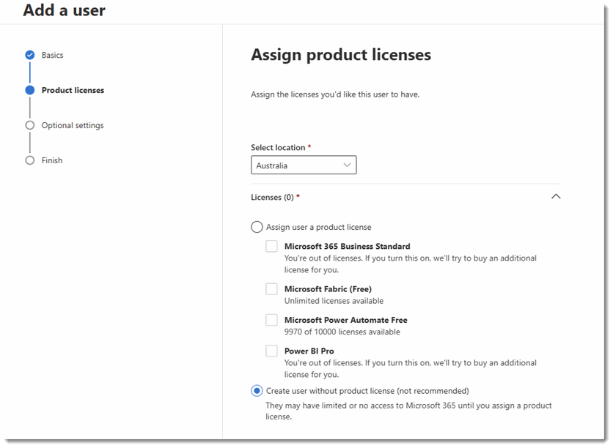This screenshot has width=613, height=448.
Task: Click the out-of-licenses note under Power BI Pro
Action: coord(410,368)
